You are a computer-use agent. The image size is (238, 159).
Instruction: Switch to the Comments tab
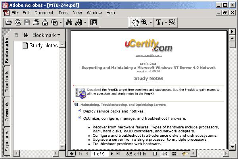click(7, 112)
